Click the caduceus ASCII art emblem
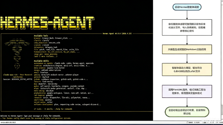The width and height of the screenshot is (223, 125). tap(17, 54)
